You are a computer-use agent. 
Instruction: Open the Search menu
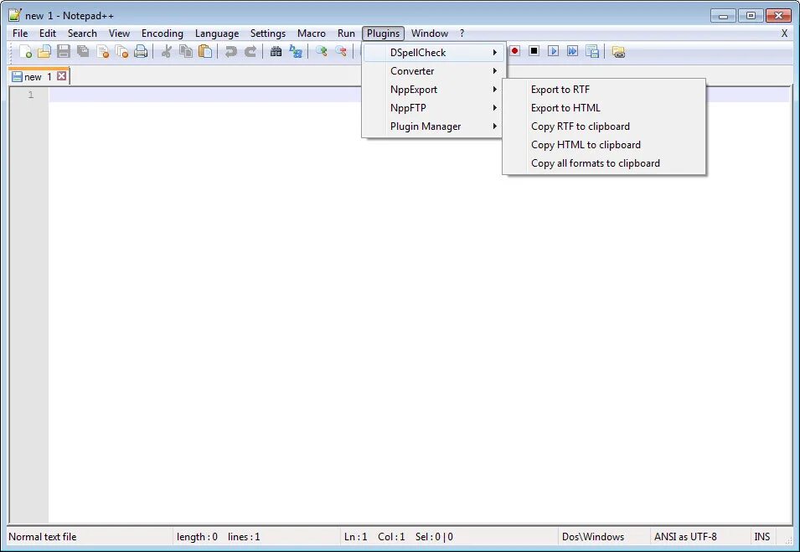coord(82,34)
